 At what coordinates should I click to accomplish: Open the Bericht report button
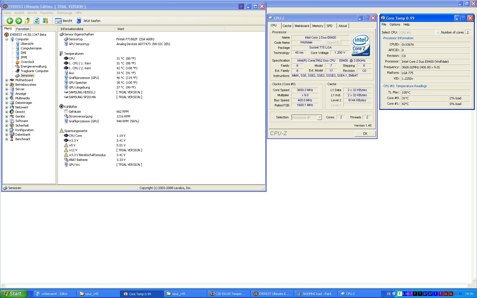(x=64, y=21)
